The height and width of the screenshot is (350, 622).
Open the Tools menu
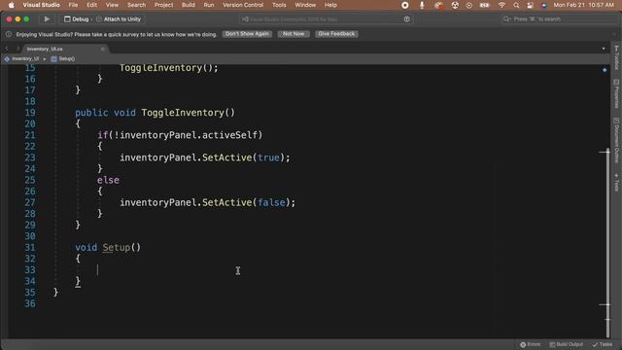pyautogui.click(x=279, y=5)
